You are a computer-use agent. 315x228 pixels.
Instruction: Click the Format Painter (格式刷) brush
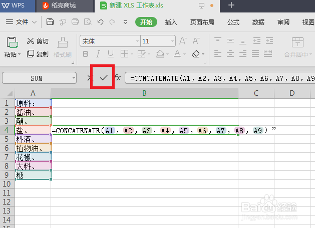[63, 47]
